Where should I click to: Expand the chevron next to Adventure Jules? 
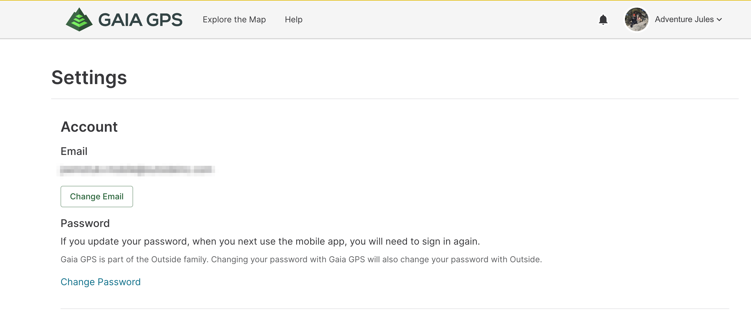tap(719, 20)
